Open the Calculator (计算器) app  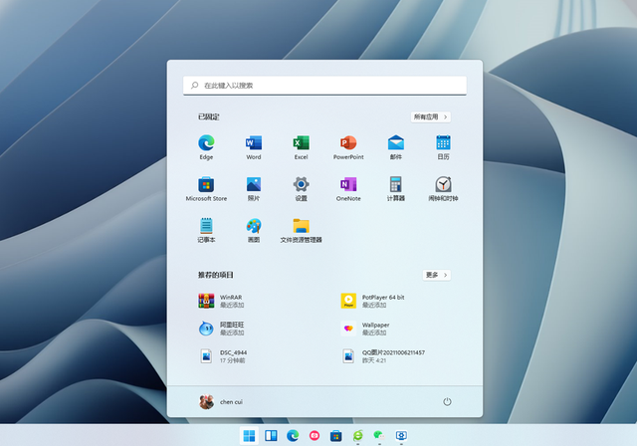click(396, 188)
